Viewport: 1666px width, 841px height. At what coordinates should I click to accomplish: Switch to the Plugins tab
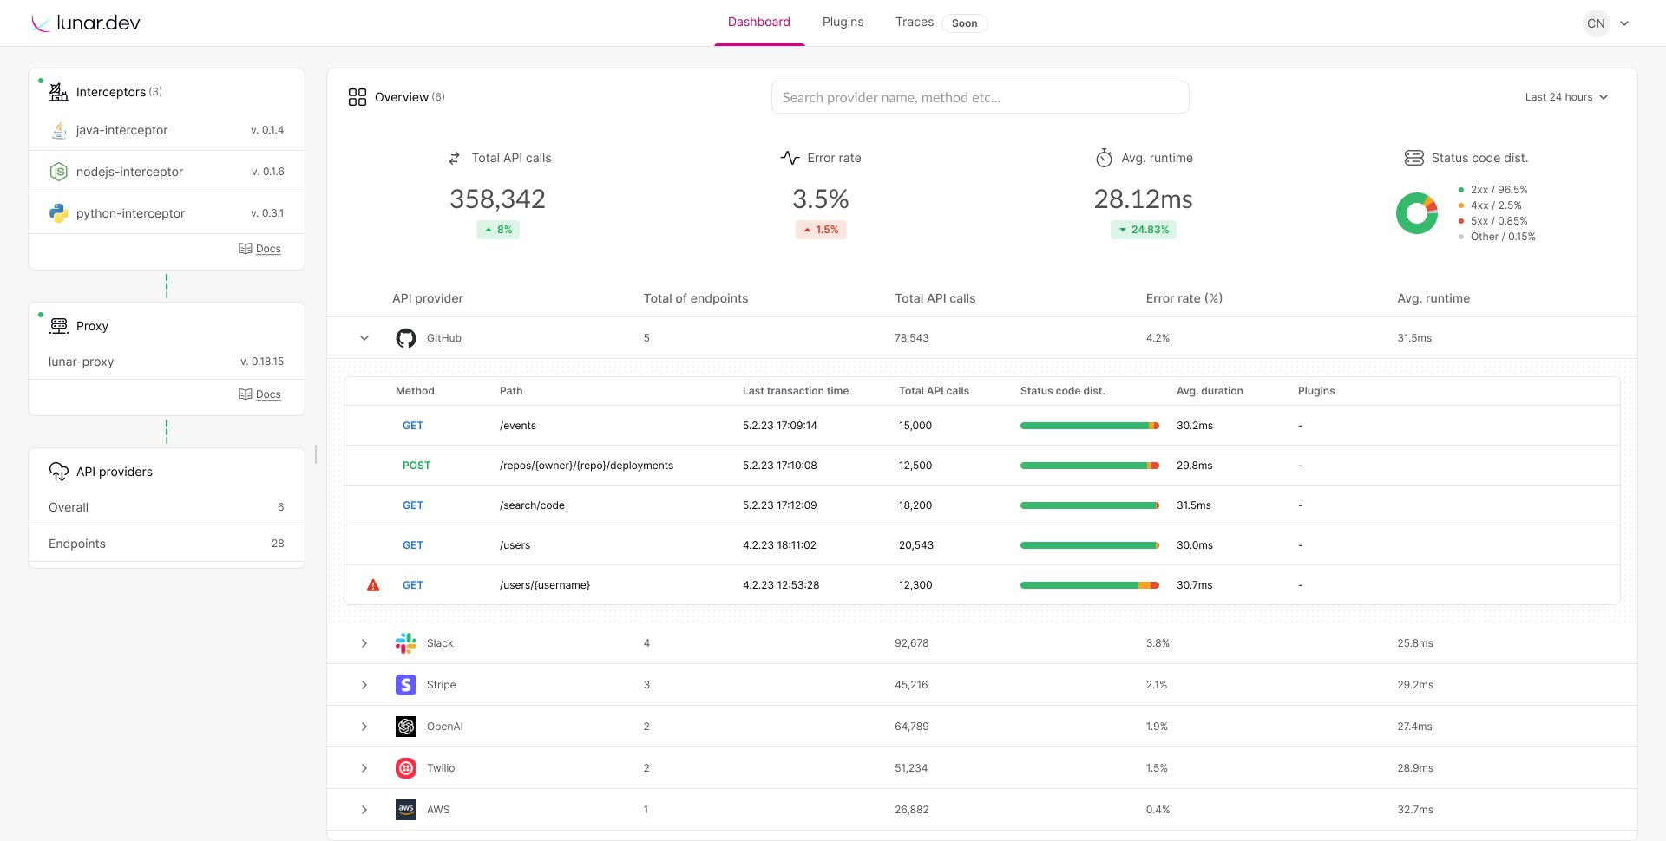pyautogui.click(x=843, y=22)
